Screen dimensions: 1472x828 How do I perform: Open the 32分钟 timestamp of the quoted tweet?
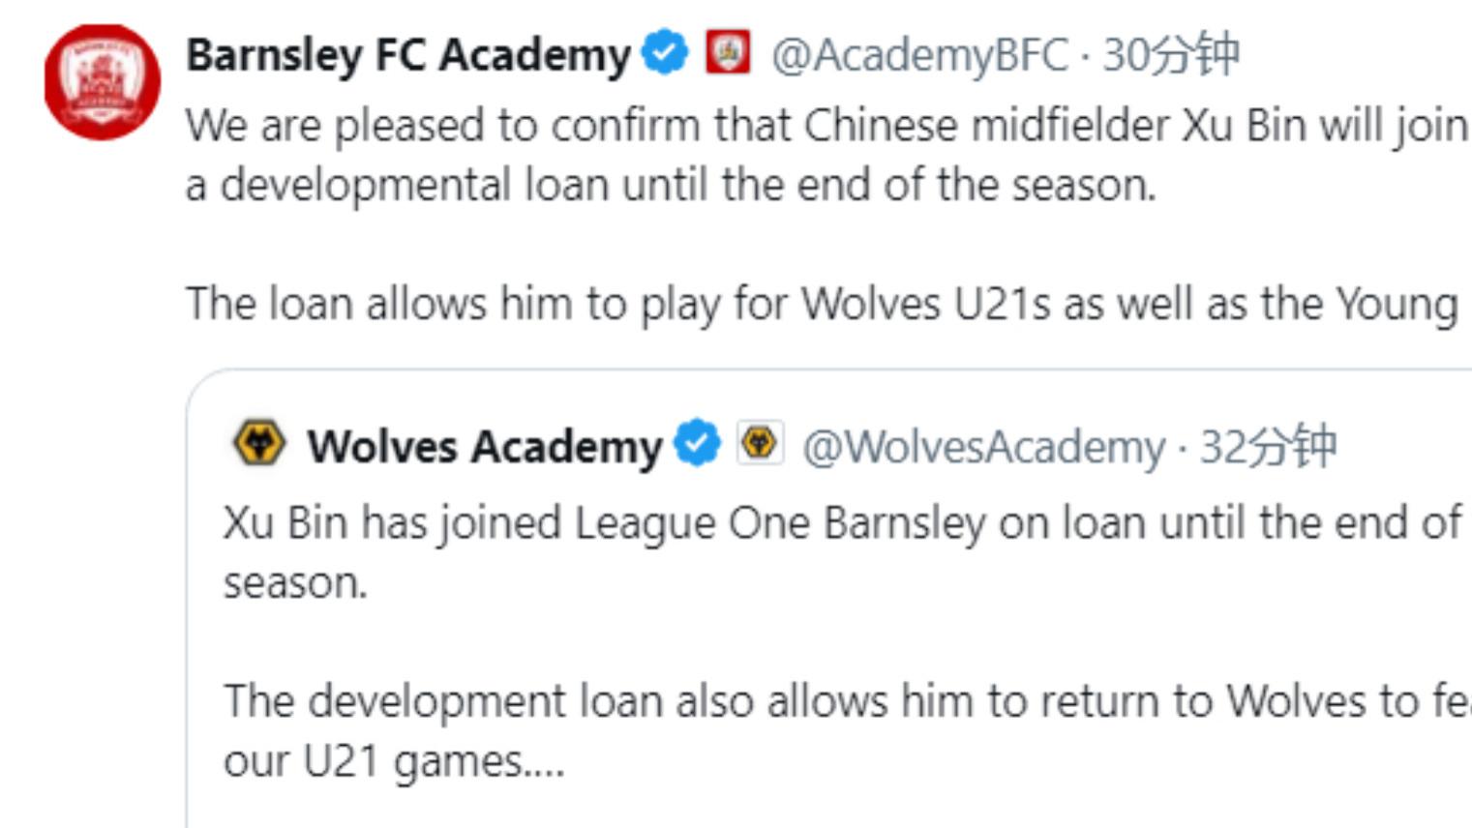pyautogui.click(x=1268, y=447)
